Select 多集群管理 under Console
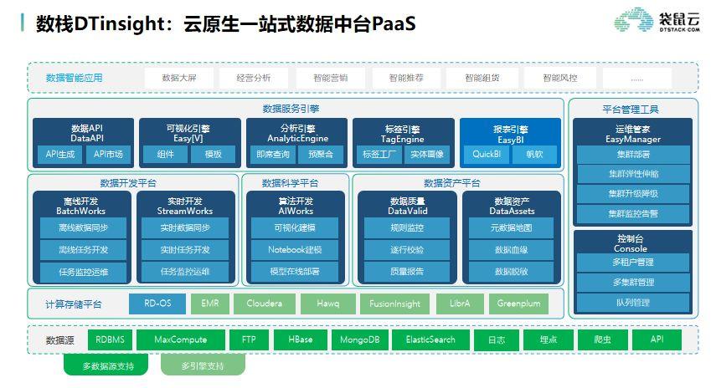 coord(633,283)
